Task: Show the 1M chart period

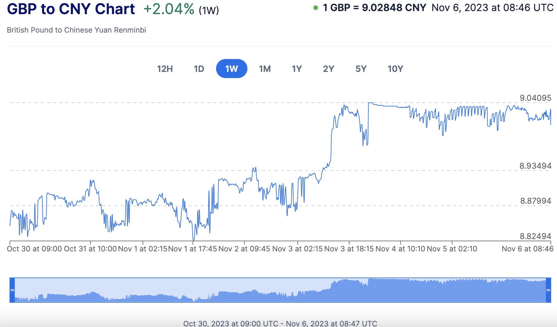Action: pyautogui.click(x=265, y=69)
